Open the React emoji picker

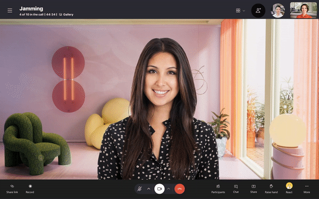[289, 188]
